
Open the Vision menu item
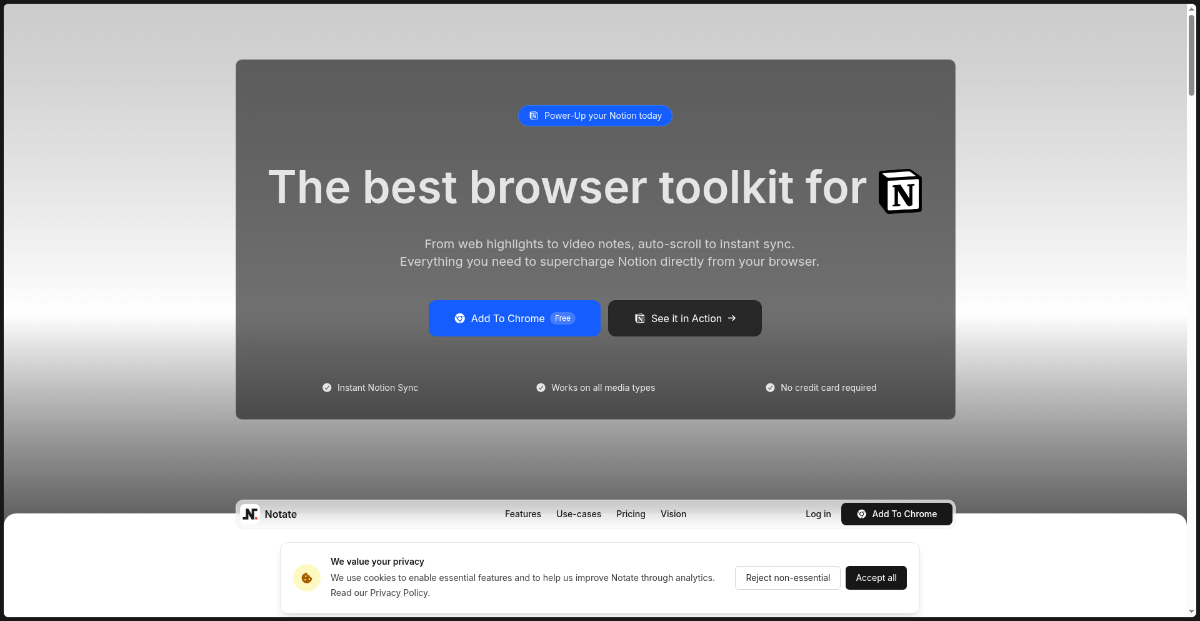[x=673, y=514]
